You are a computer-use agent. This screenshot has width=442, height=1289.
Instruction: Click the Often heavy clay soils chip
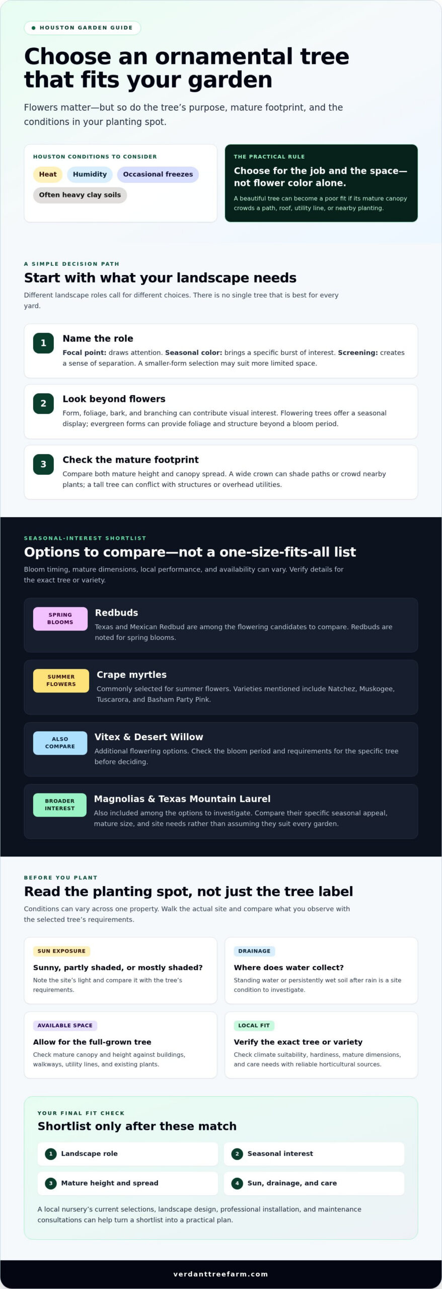[x=80, y=195]
